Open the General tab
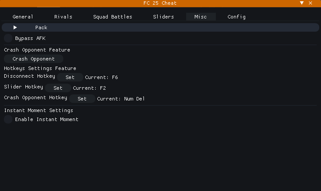Viewport: 321px width, 191px height. [23, 17]
